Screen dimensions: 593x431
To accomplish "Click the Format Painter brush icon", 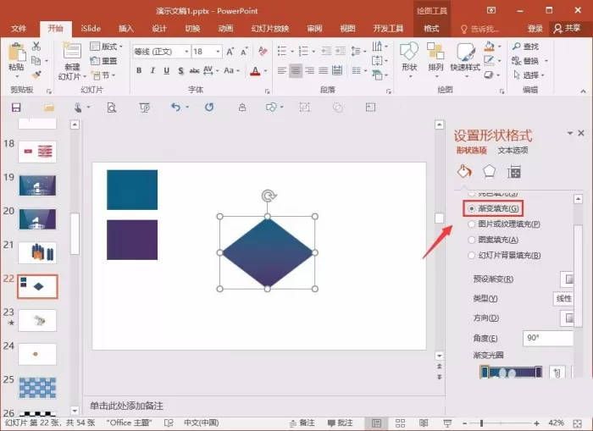I will 36,75.
